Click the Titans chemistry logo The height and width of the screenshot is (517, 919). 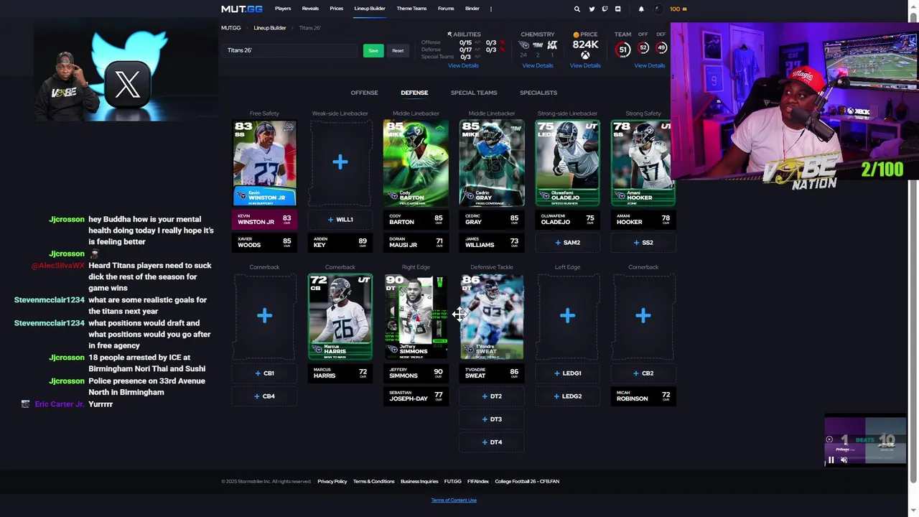point(523,45)
